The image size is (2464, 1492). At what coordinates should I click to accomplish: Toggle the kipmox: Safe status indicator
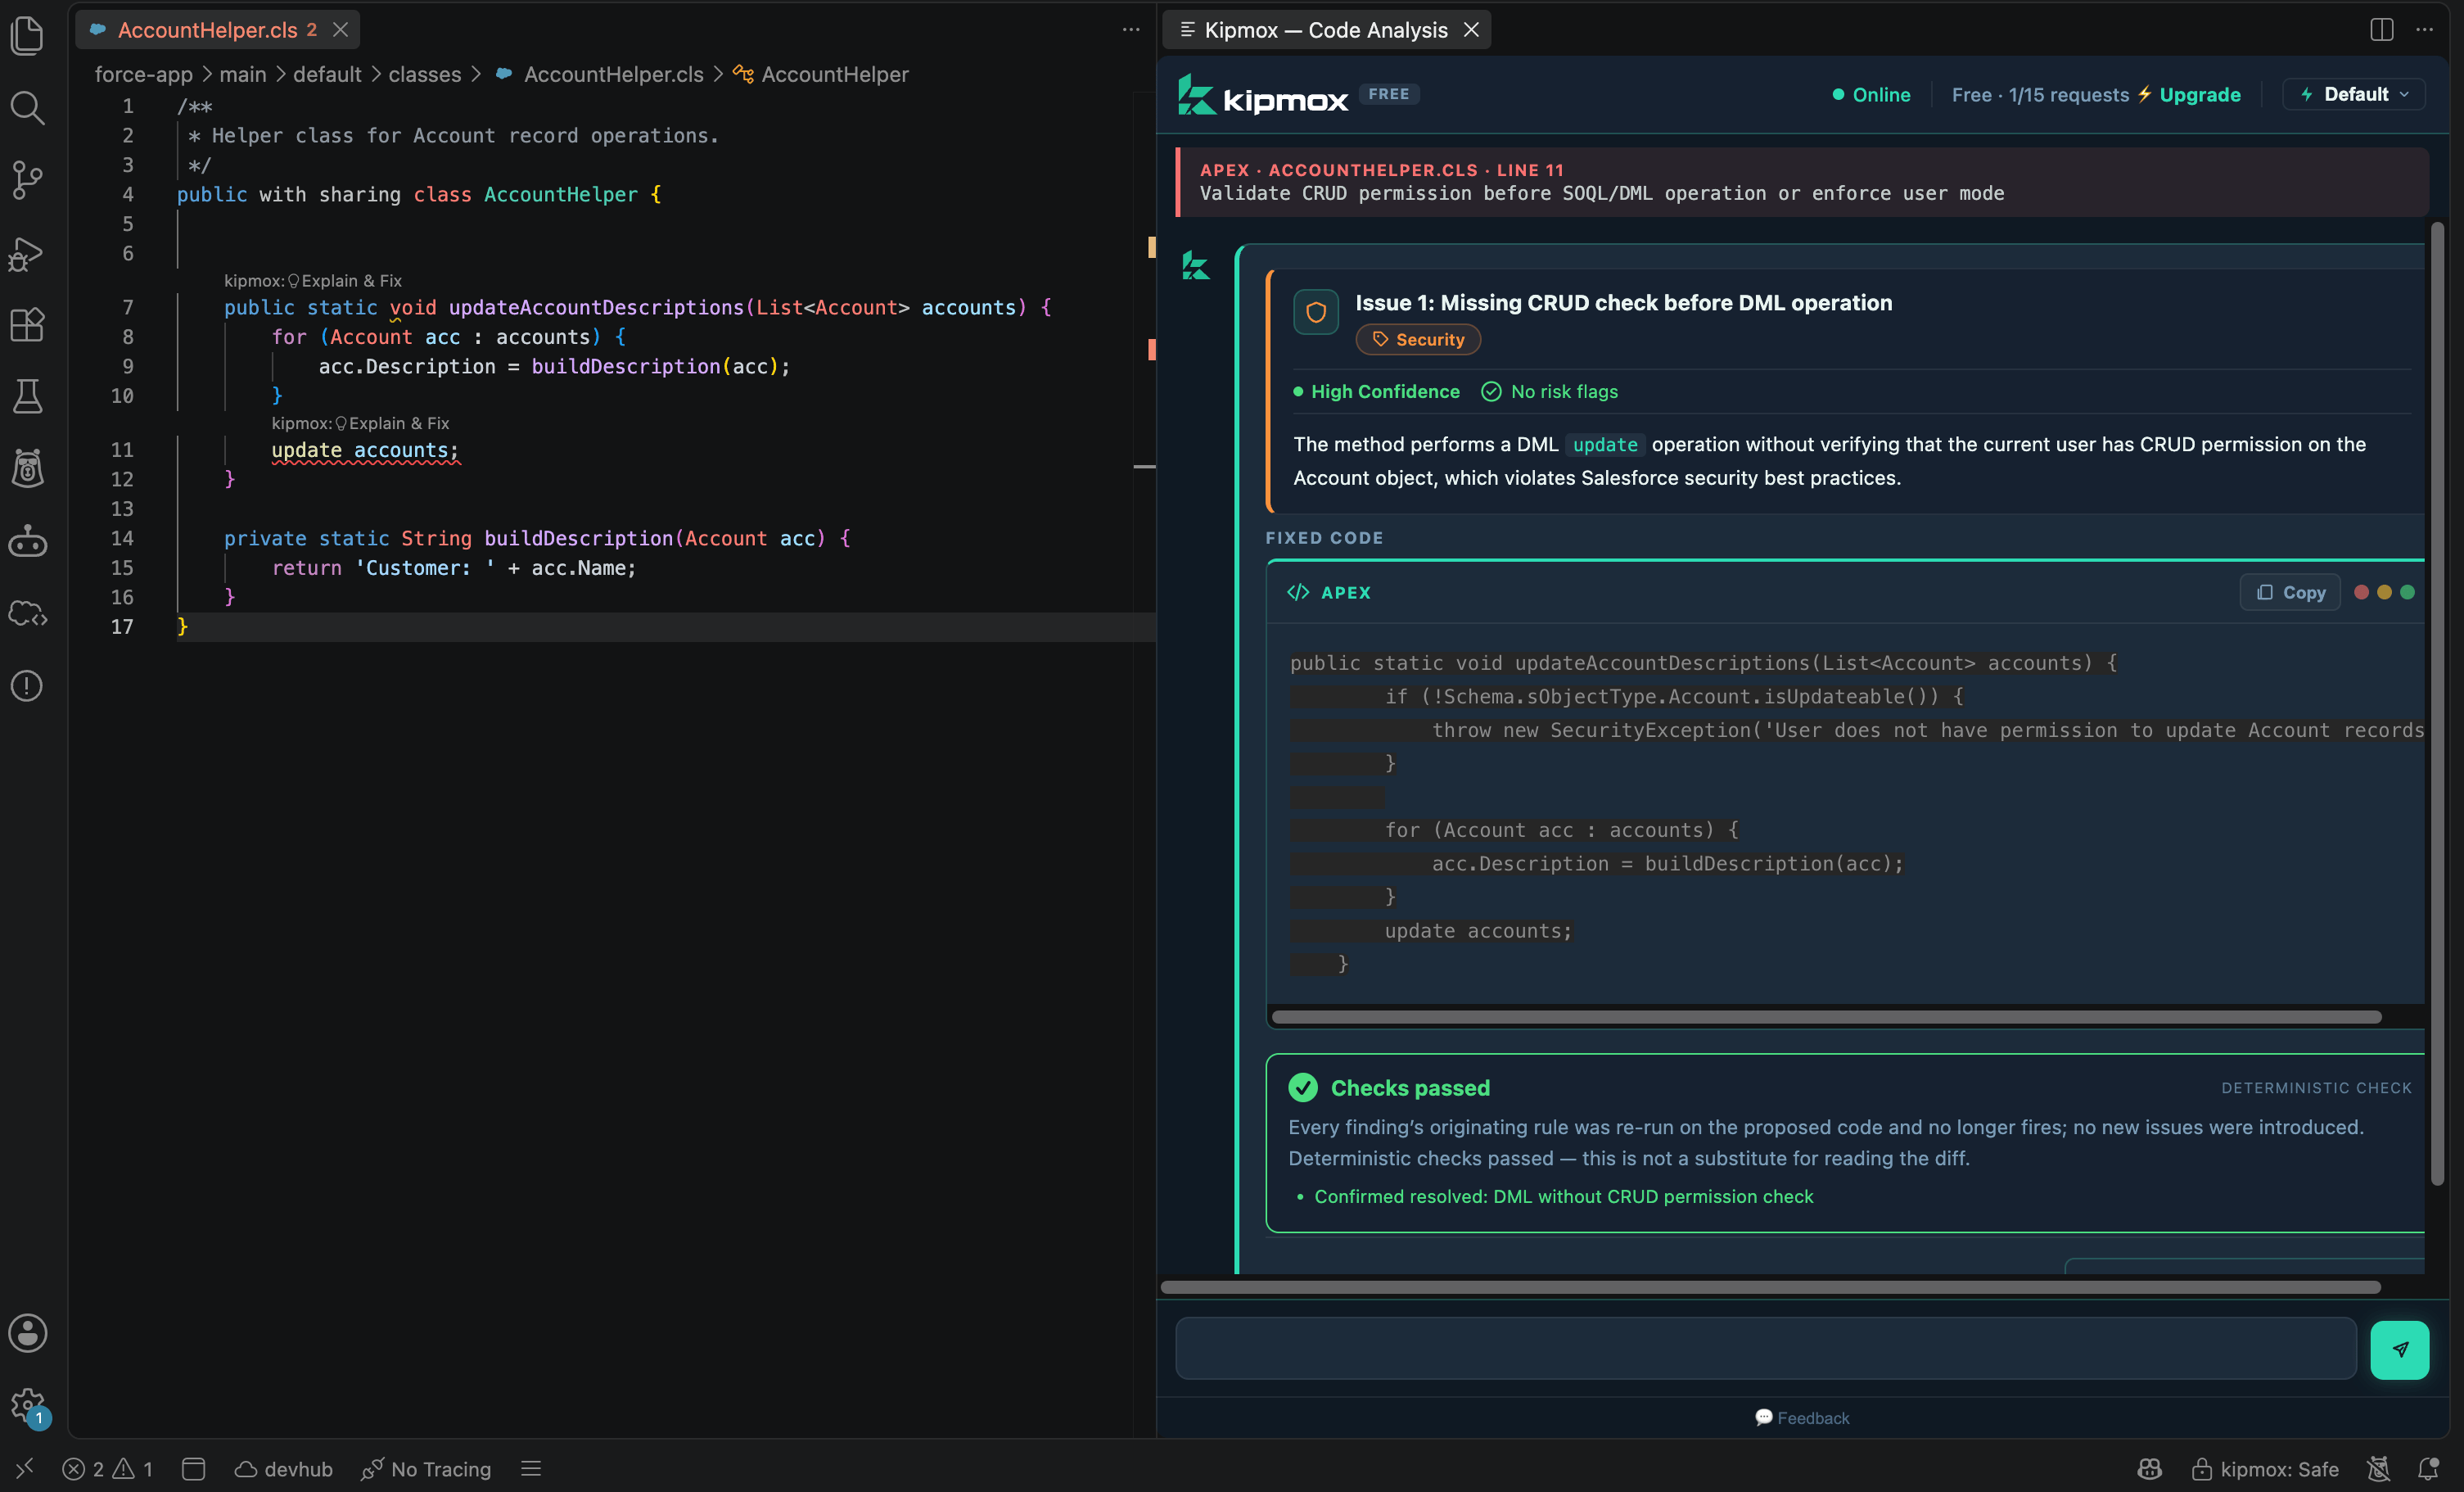(2264, 1468)
